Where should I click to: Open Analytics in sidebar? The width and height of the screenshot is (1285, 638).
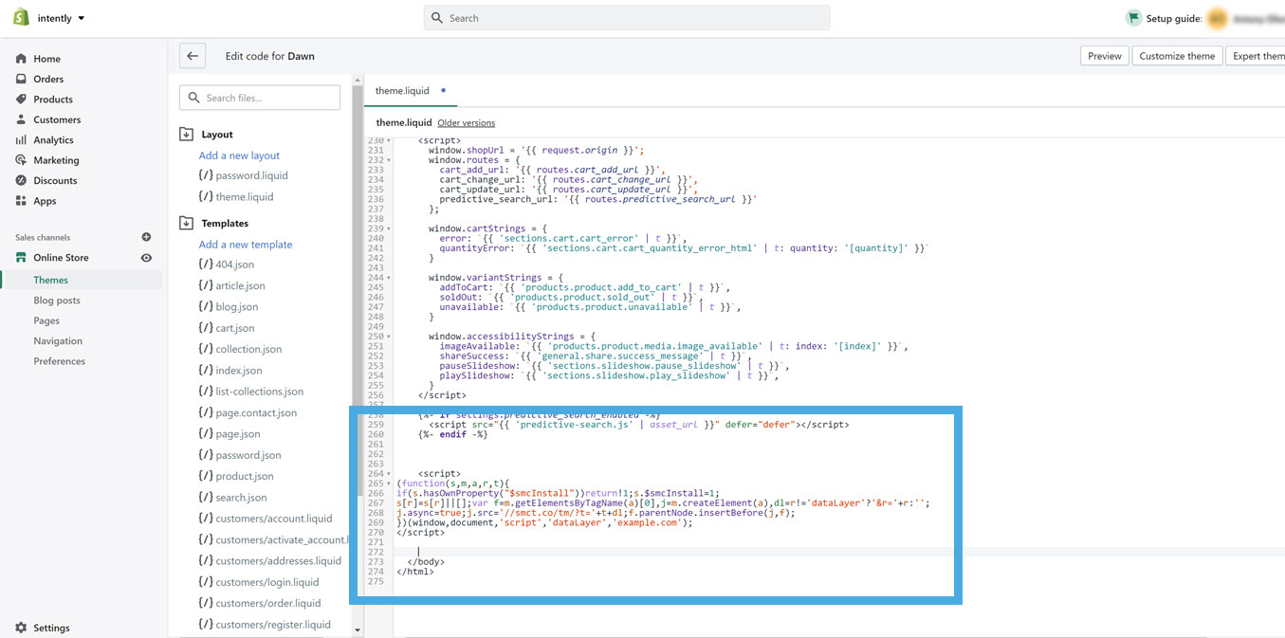(53, 140)
